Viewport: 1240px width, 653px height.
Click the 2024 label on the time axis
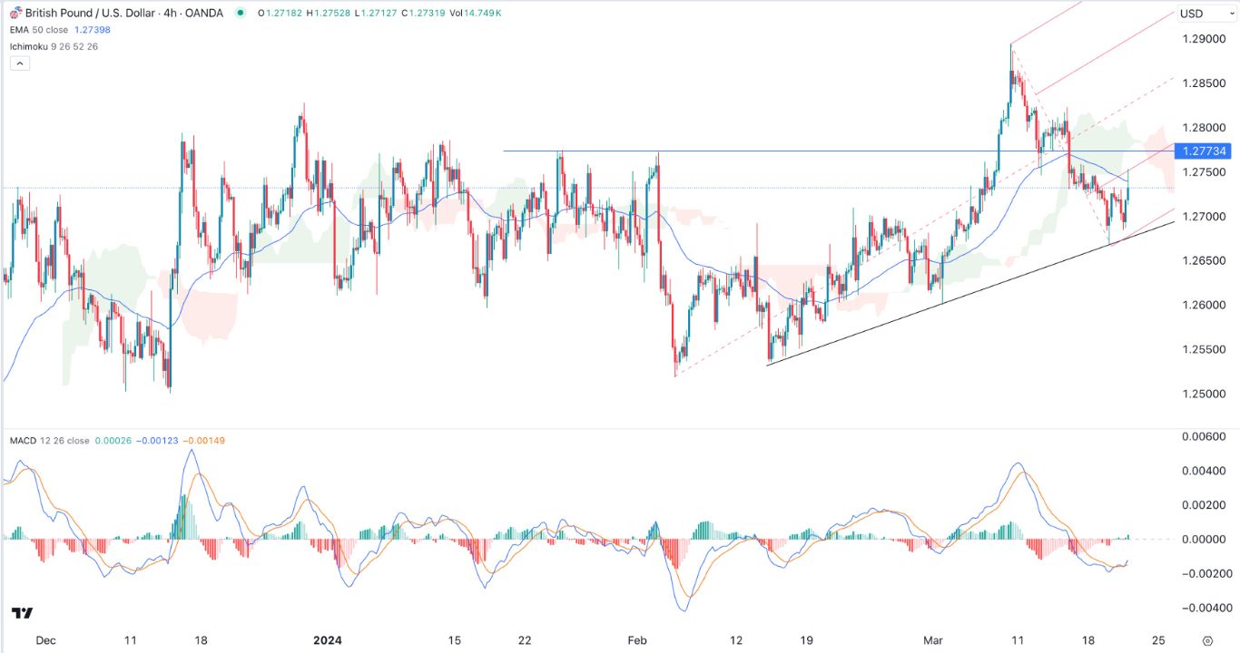(x=327, y=639)
